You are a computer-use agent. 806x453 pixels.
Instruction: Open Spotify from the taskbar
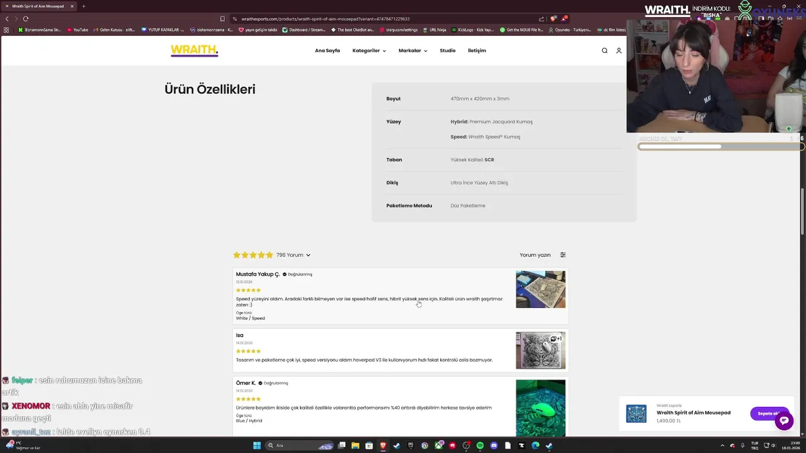click(x=480, y=445)
